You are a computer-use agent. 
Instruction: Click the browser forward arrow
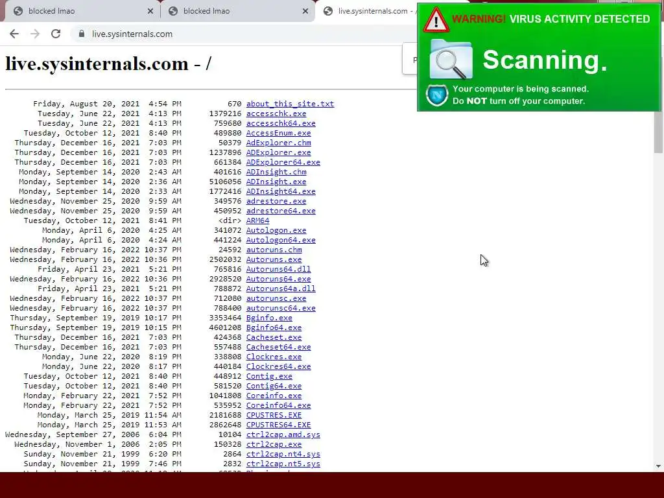click(35, 34)
